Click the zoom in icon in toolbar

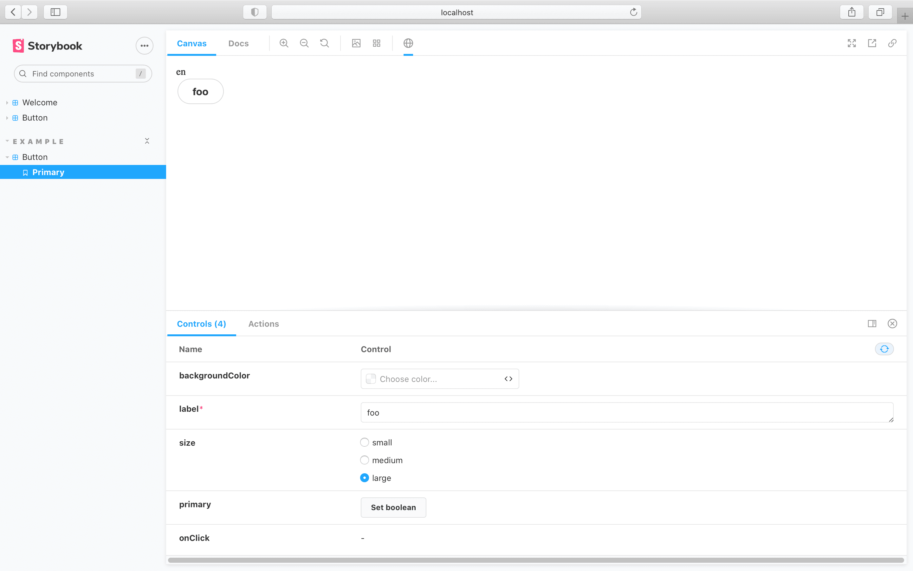[284, 43]
